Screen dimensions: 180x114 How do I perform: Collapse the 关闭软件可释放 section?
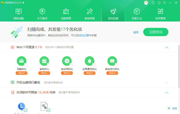(x=167, y=93)
